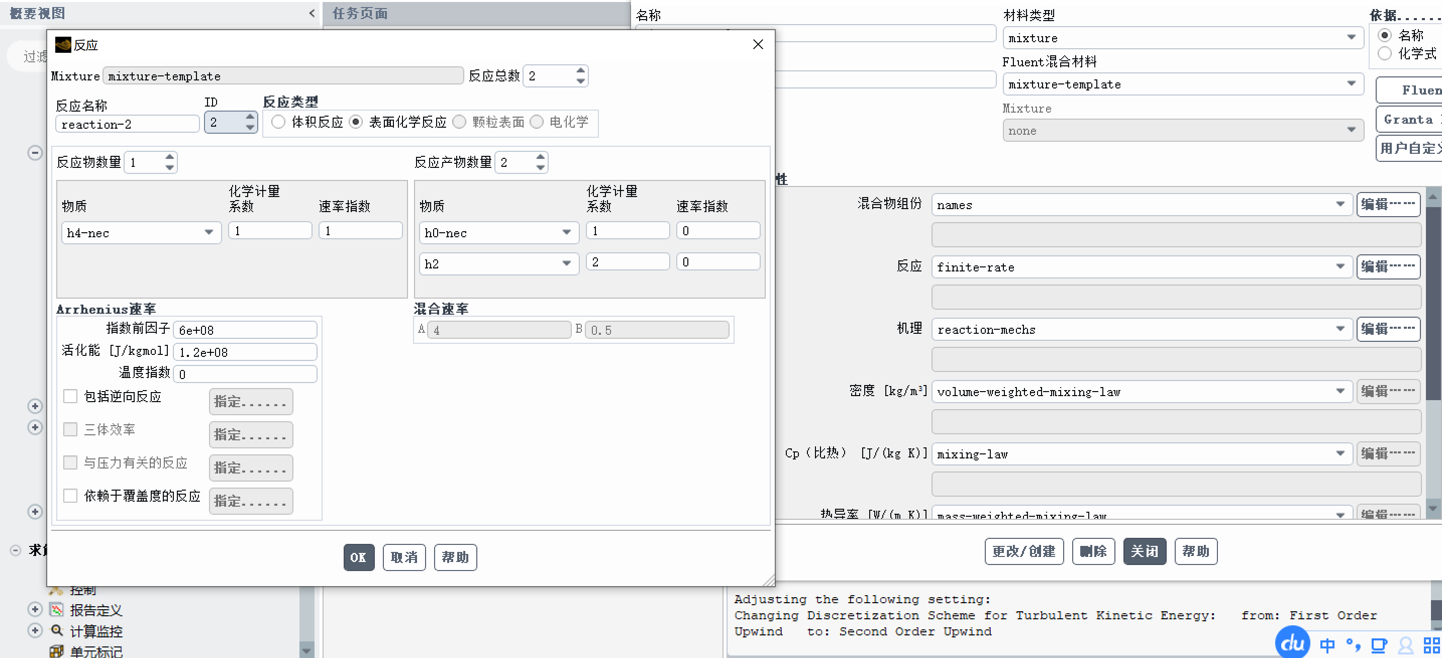Increase total reactions (反应总数) spinner up arrow

[x=580, y=71]
